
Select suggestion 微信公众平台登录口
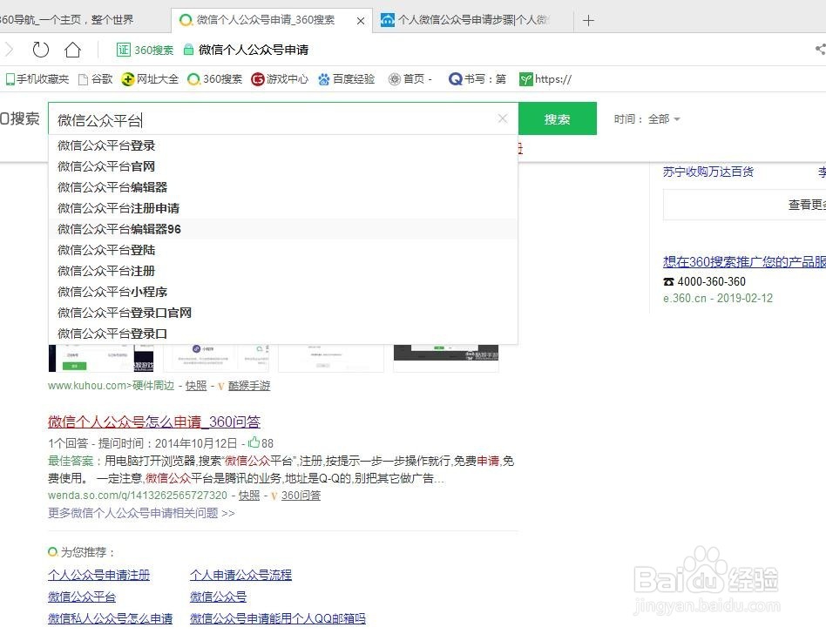[x=283, y=334]
